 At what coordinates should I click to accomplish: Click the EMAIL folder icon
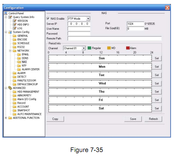pos(19,54)
